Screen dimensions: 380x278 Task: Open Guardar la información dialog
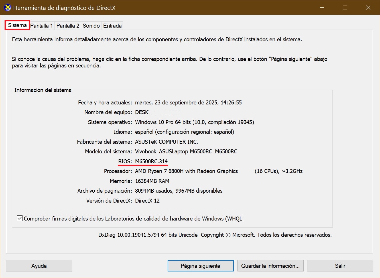(270, 266)
